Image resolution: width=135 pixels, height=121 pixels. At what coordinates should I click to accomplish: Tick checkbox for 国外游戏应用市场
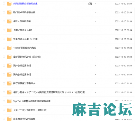point(4,66)
